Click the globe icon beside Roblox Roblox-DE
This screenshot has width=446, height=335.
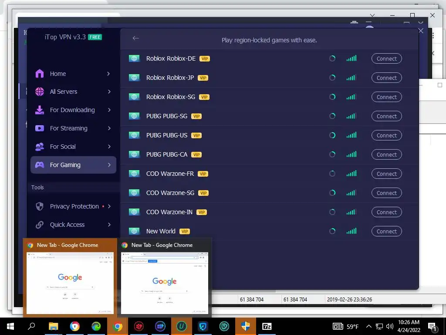point(134,59)
